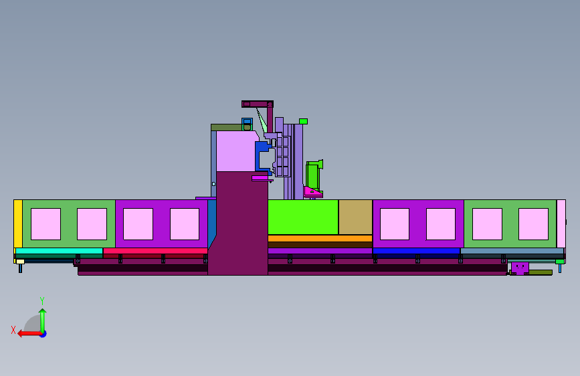The width and height of the screenshot is (580, 376).
Task: Select the large maroon column of the machine
Action: (x=239, y=223)
